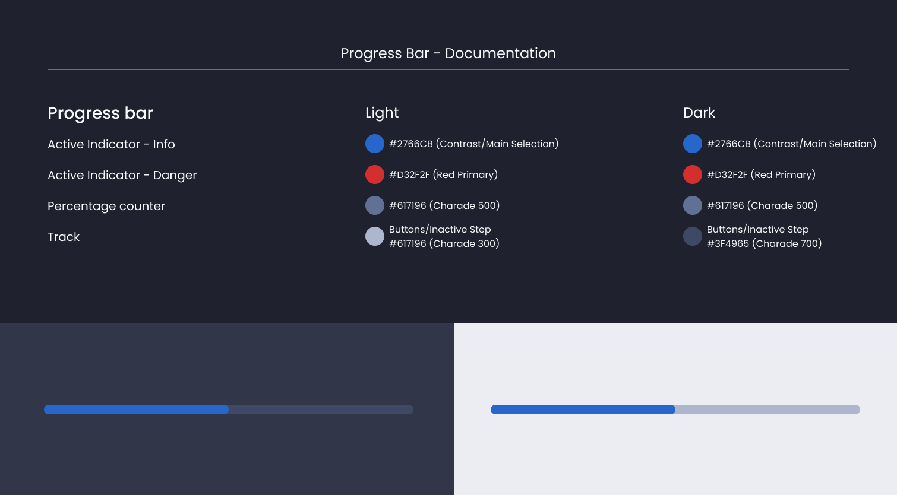Select the red #D32F2F swatch under Dark
This screenshot has width=897, height=495.
pyautogui.click(x=693, y=174)
